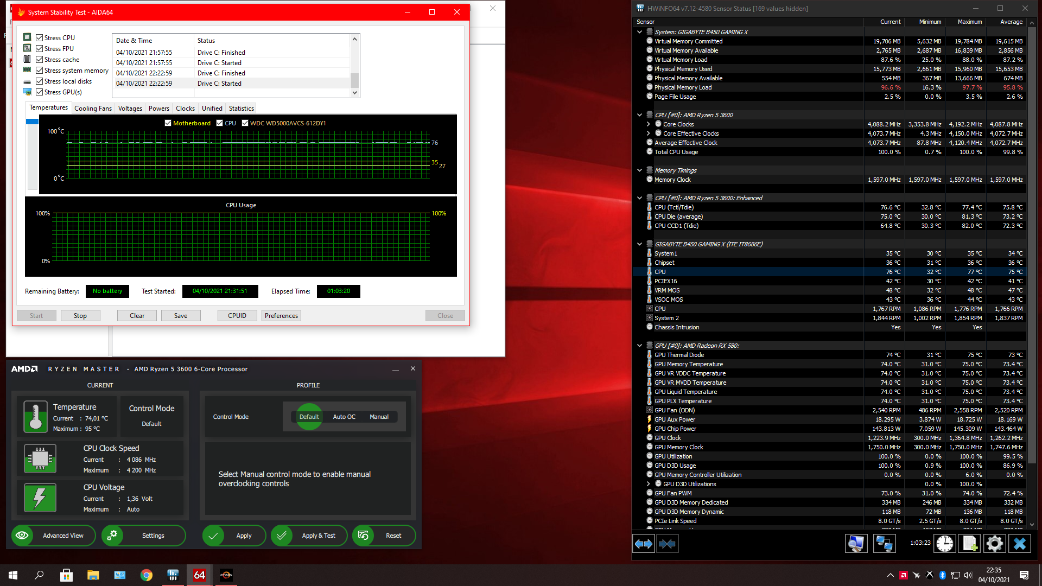Viewport: 1042px width, 586px height.
Task: Click Ryzen Master Apply checkmark icon
Action: pos(213,536)
